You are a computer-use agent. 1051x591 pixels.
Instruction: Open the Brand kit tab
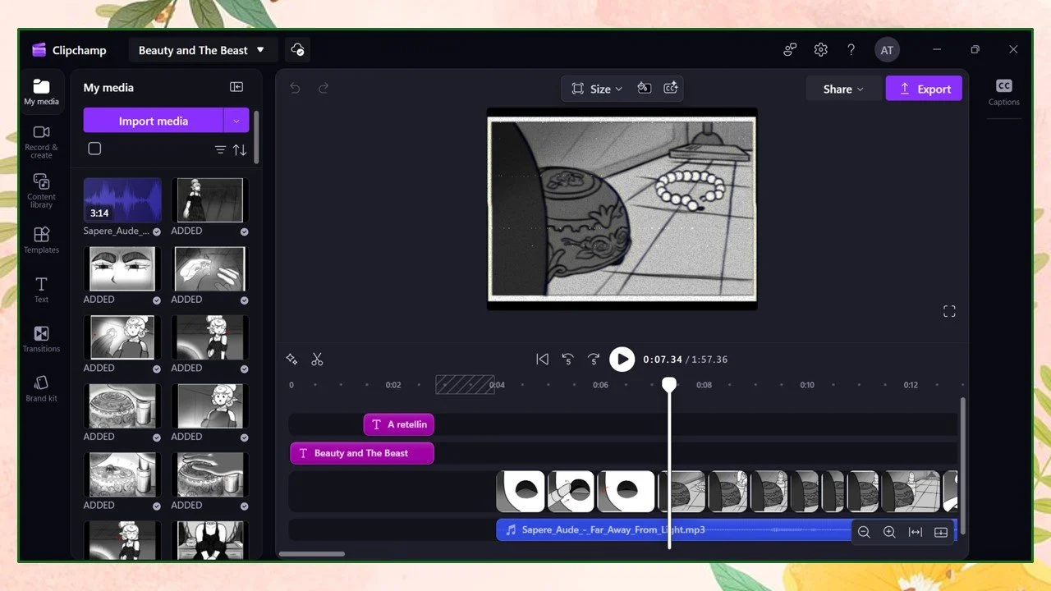tap(41, 387)
